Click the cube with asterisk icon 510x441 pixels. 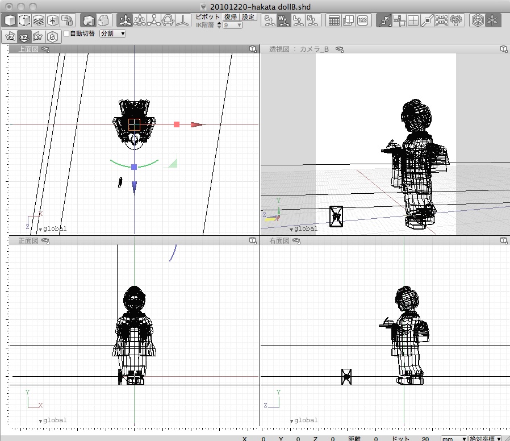(x=53, y=20)
